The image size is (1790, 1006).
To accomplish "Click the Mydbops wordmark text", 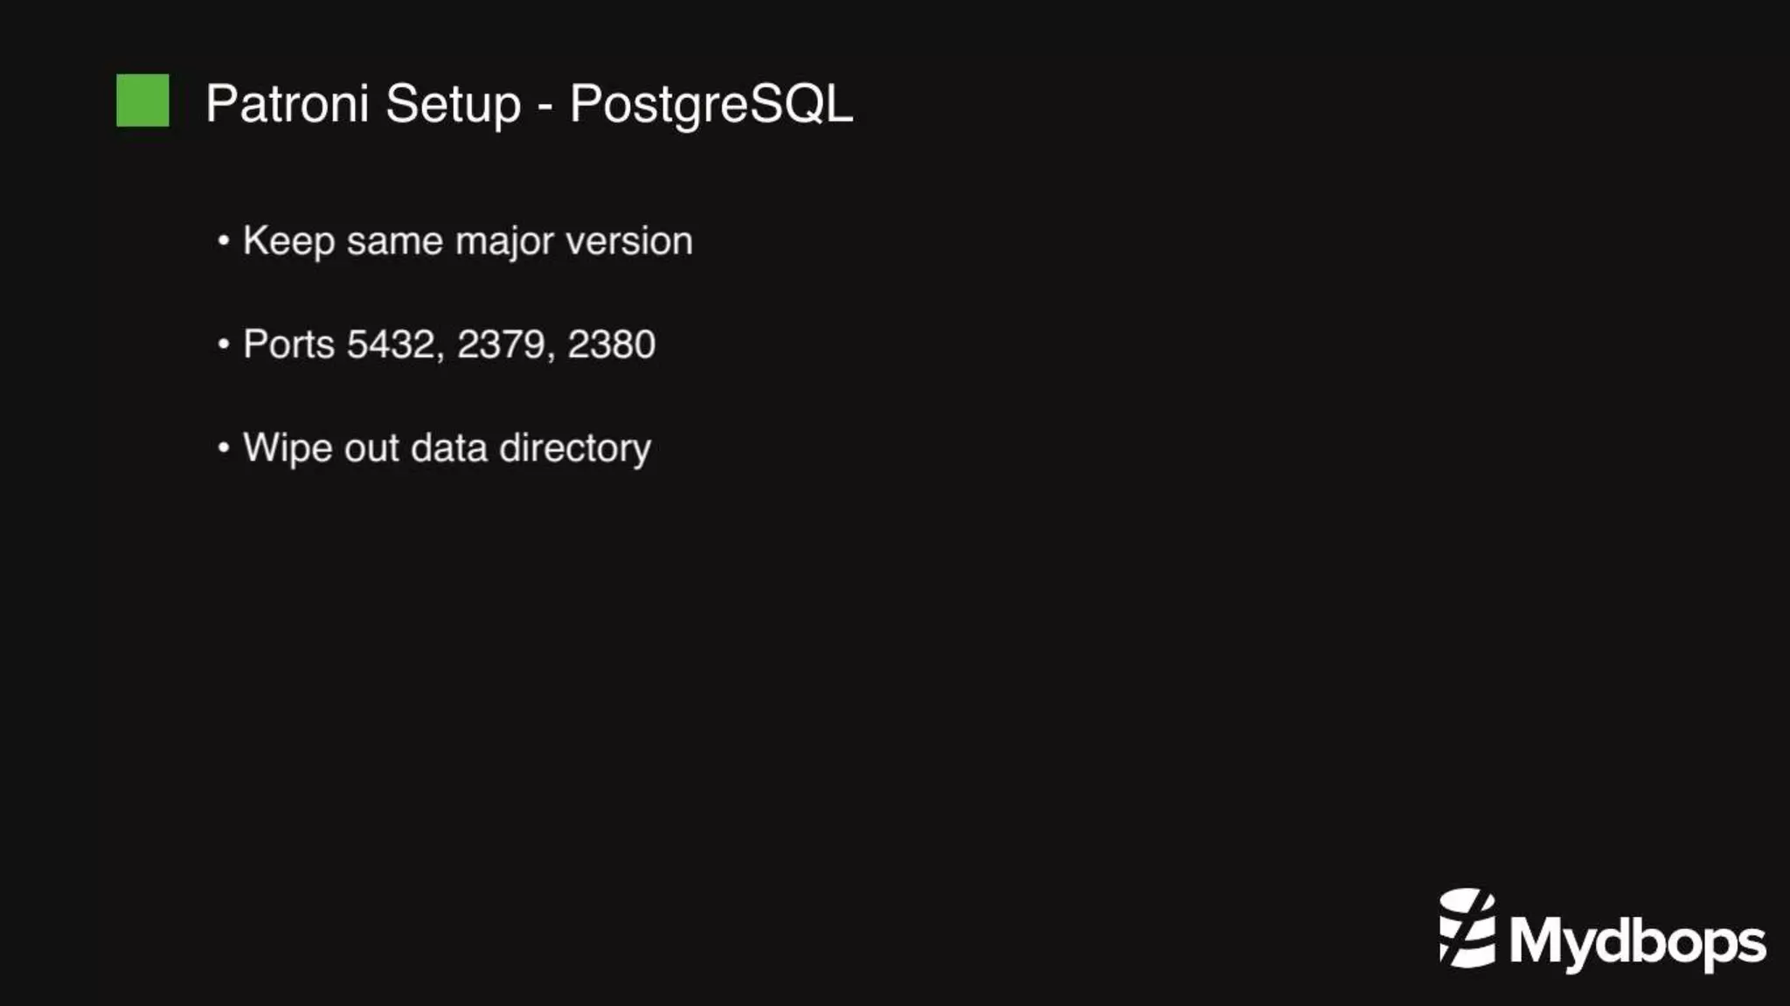I will 1637,942.
